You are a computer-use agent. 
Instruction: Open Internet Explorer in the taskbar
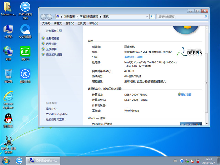click(19, 161)
